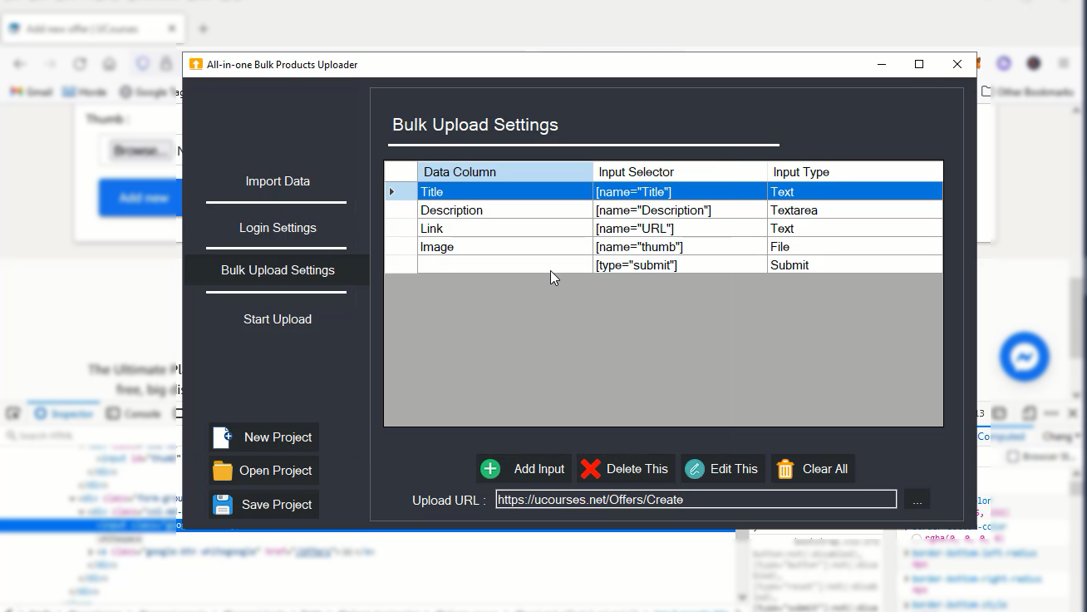Screen dimensions: 1087x612
Task: Click the Browse... file button on the web page
Action: pos(141,151)
